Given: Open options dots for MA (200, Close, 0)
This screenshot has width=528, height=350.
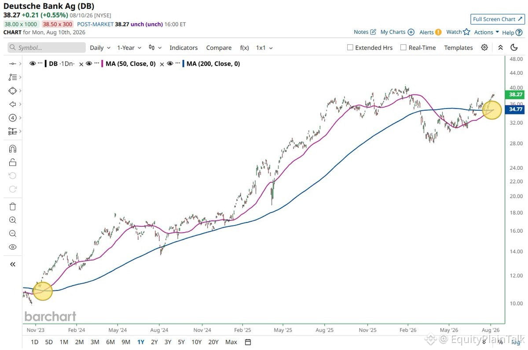Looking at the screenshot, I should pyautogui.click(x=177, y=64).
